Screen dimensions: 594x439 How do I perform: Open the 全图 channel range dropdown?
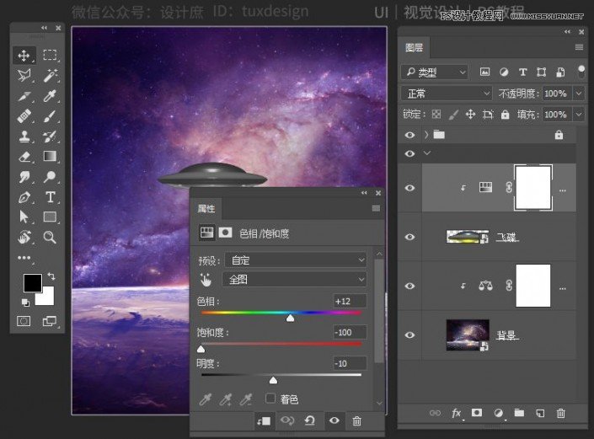[295, 280]
